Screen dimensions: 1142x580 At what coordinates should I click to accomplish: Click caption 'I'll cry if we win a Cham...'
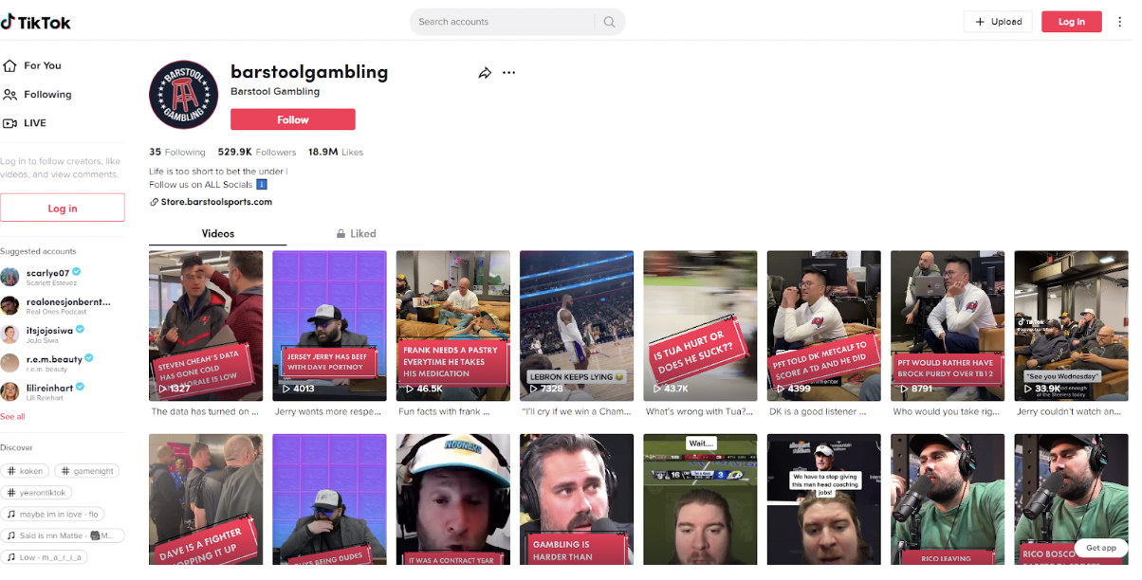pyautogui.click(x=577, y=412)
